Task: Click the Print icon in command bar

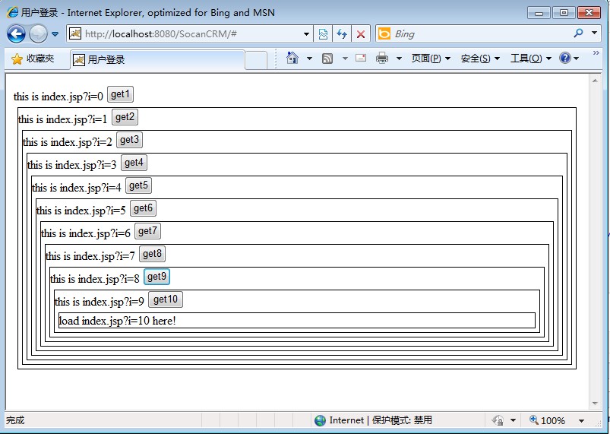Action: tap(382, 59)
